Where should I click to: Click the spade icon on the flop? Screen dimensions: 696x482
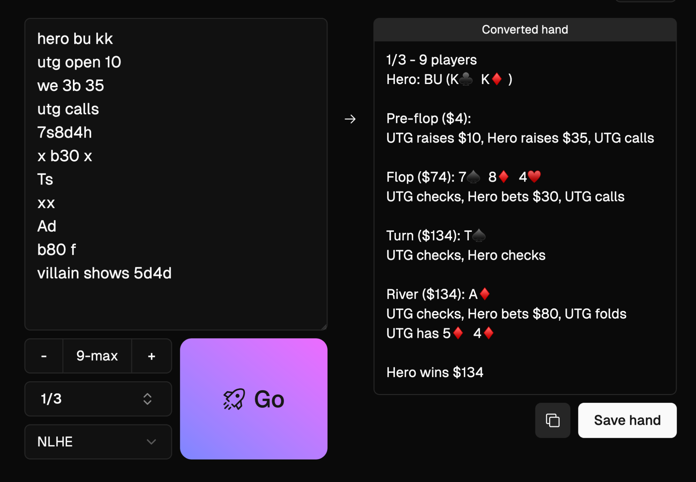coord(474,177)
